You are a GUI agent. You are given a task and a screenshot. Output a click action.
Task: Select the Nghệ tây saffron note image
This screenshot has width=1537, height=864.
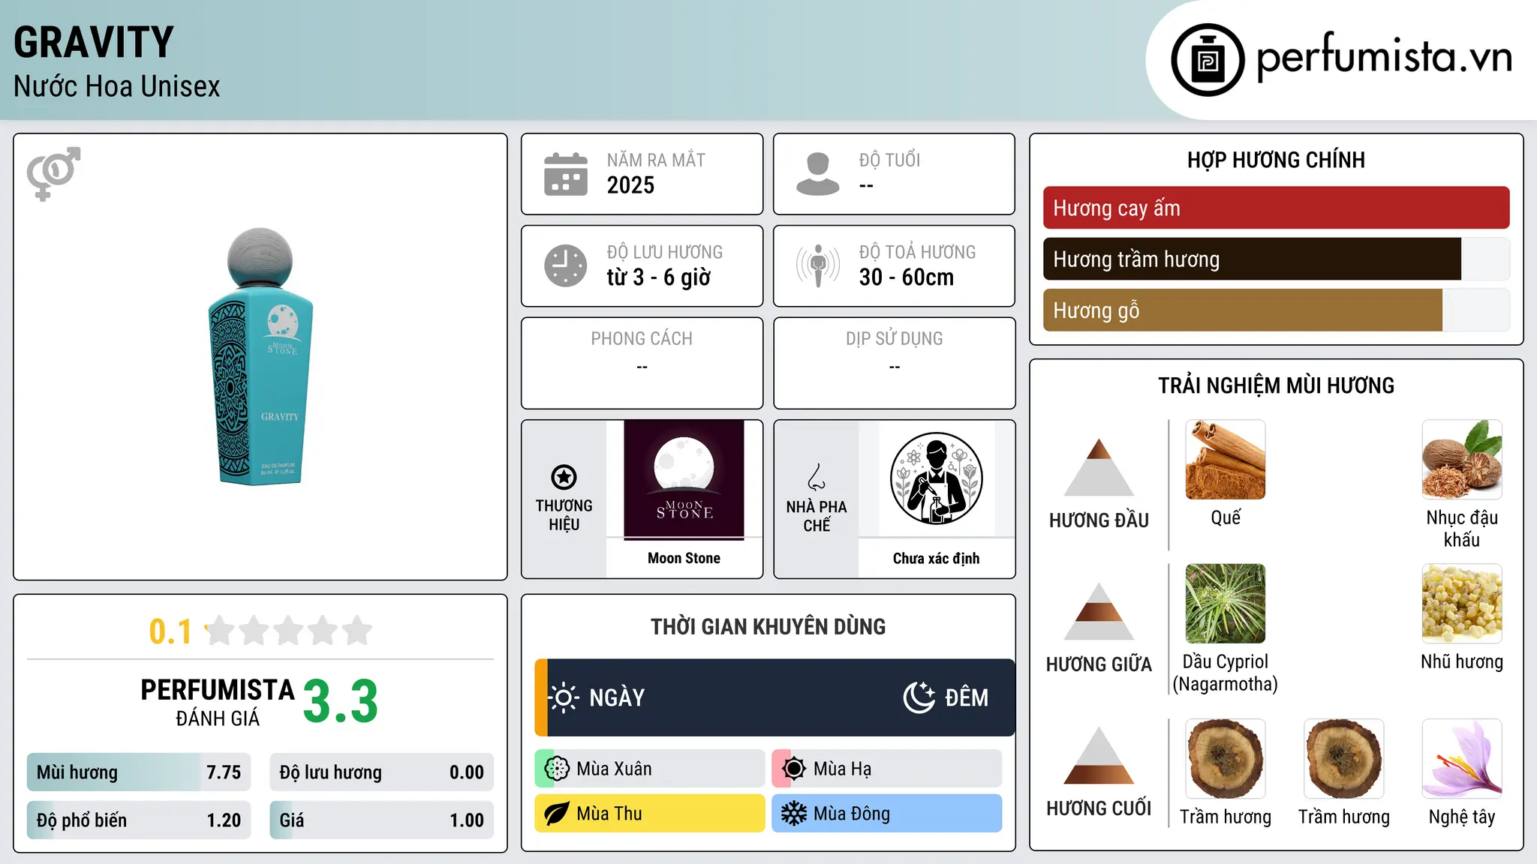[1462, 759]
